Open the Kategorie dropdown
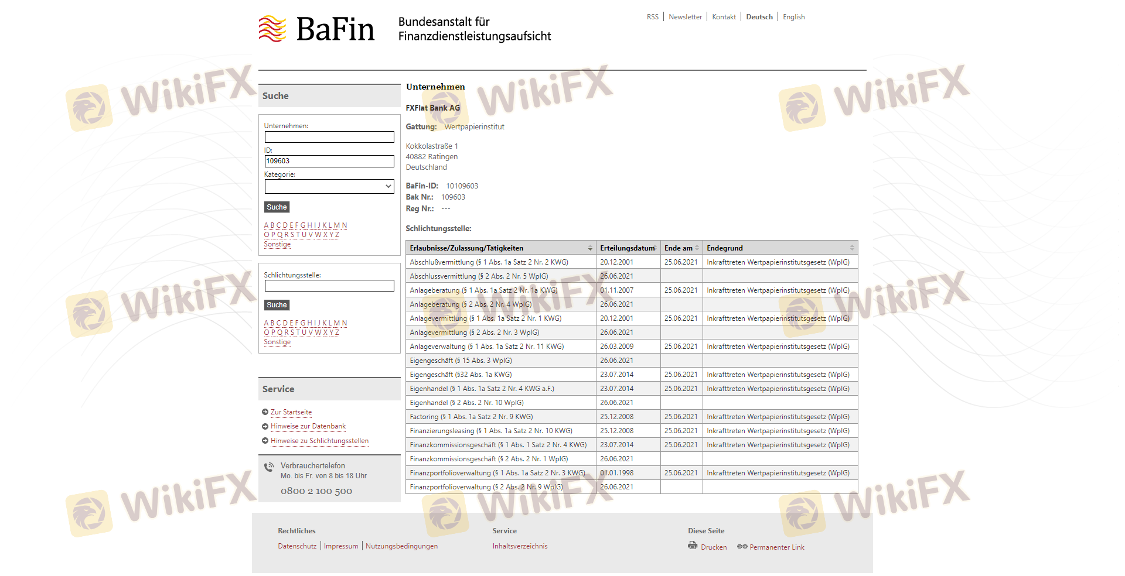Image resolution: width=1125 pixels, height=576 pixels. click(x=329, y=186)
